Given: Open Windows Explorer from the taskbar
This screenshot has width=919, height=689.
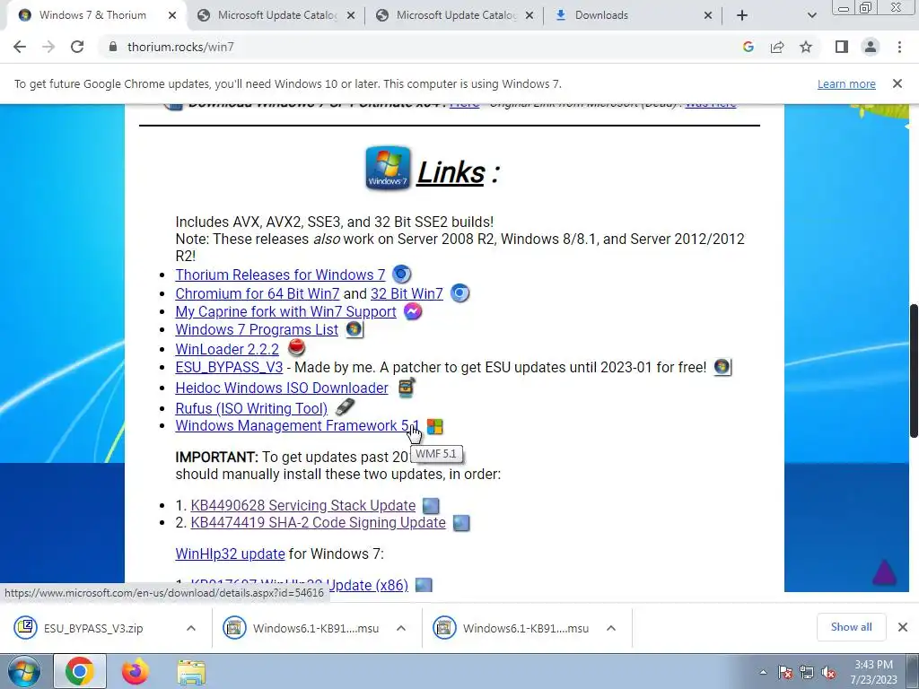Looking at the screenshot, I should pos(191,671).
